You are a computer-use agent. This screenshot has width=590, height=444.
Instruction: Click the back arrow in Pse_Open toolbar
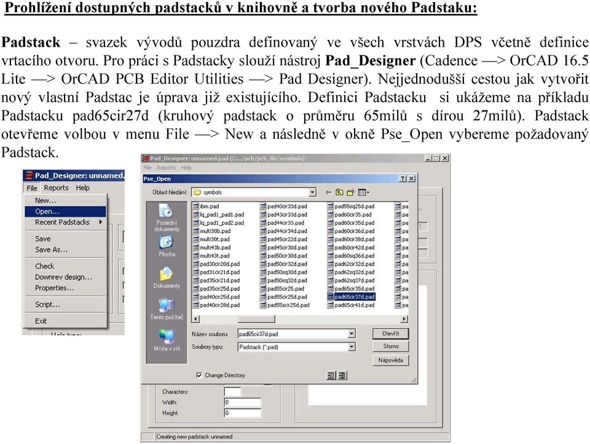[328, 192]
